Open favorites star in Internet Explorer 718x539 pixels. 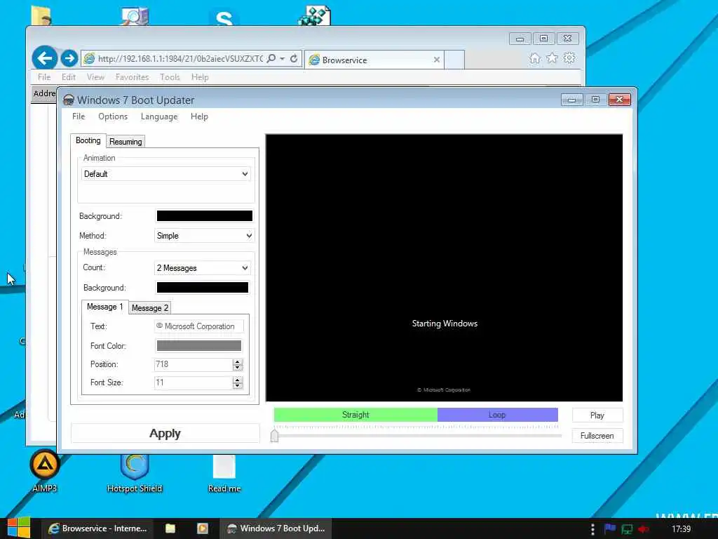tap(552, 58)
